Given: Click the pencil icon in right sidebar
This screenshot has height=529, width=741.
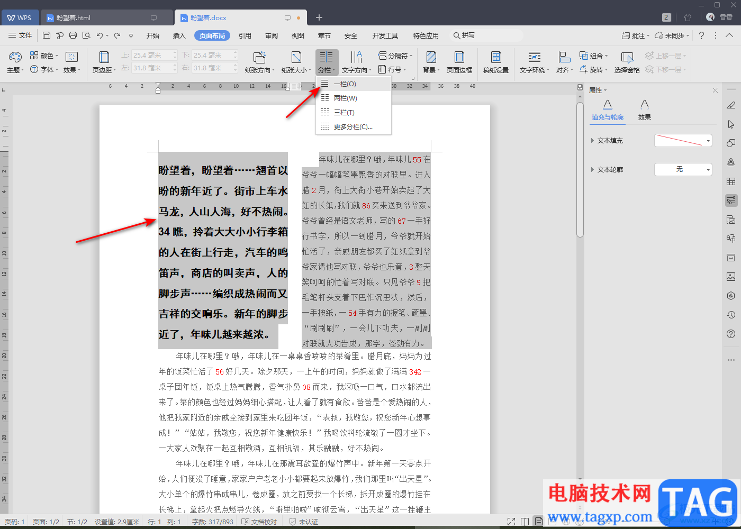Looking at the screenshot, I should pyautogui.click(x=731, y=105).
